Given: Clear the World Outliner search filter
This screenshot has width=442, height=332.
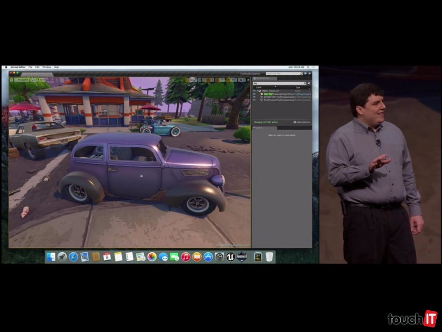Looking at the screenshot, I should pyautogui.click(x=305, y=83).
